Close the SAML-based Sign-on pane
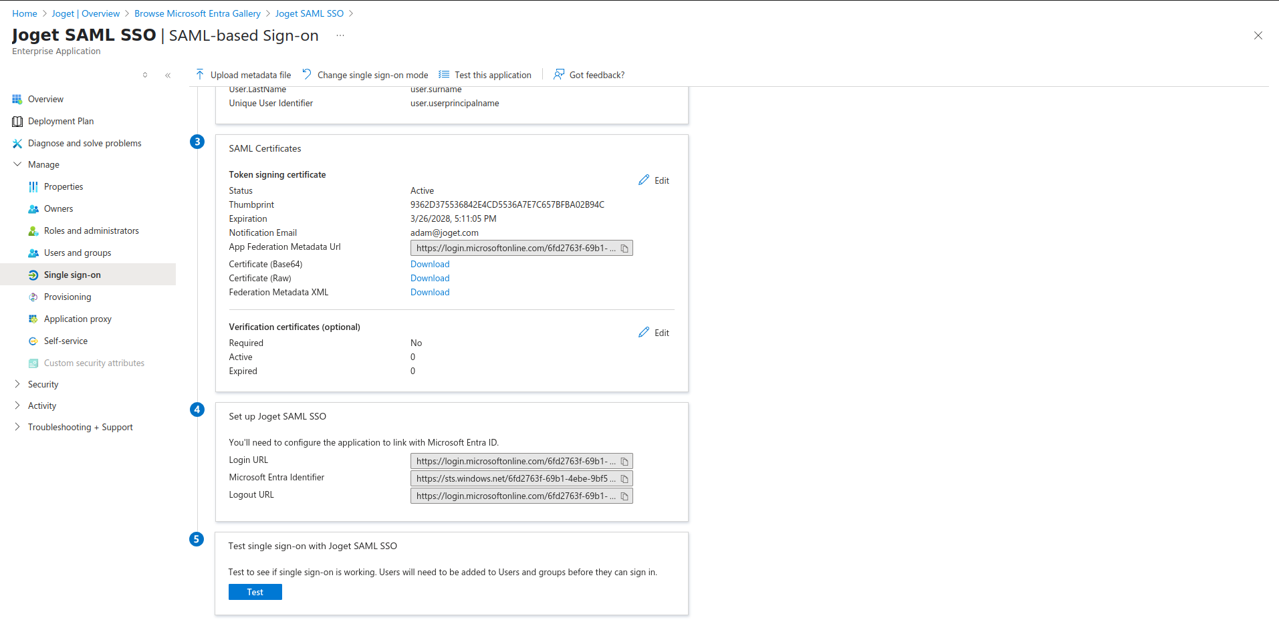The width and height of the screenshot is (1279, 636). [x=1258, y=35]
